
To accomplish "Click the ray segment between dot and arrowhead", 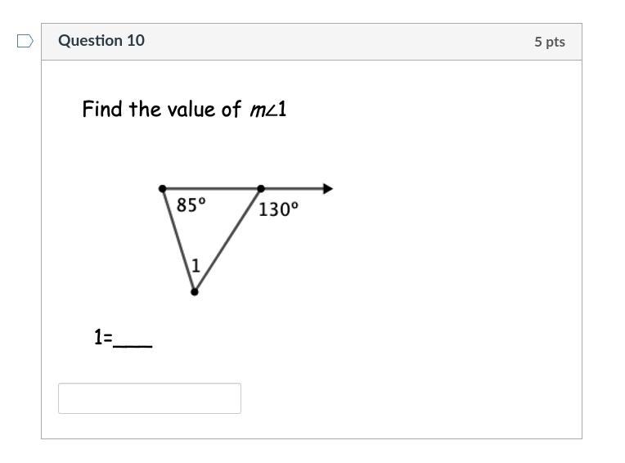I will 292,188.
